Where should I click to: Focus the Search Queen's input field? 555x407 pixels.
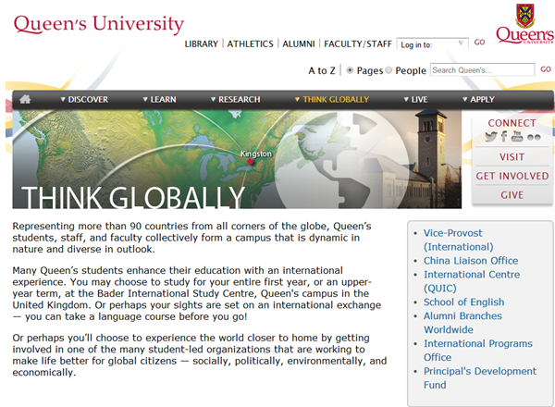coord(483,70)
